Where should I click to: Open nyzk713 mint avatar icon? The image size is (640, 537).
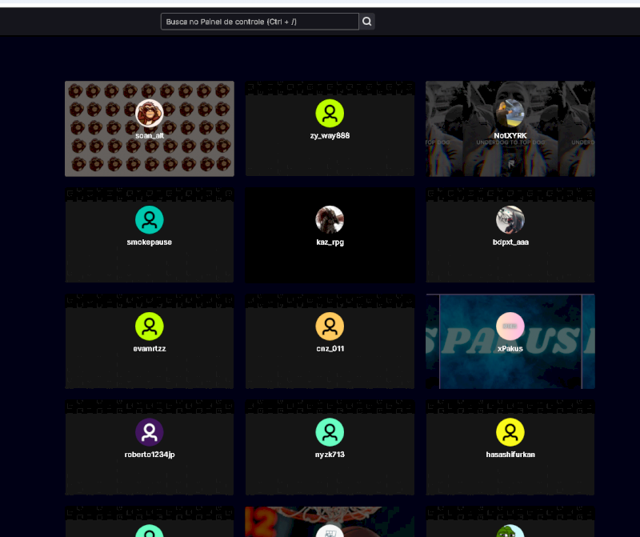330,432
